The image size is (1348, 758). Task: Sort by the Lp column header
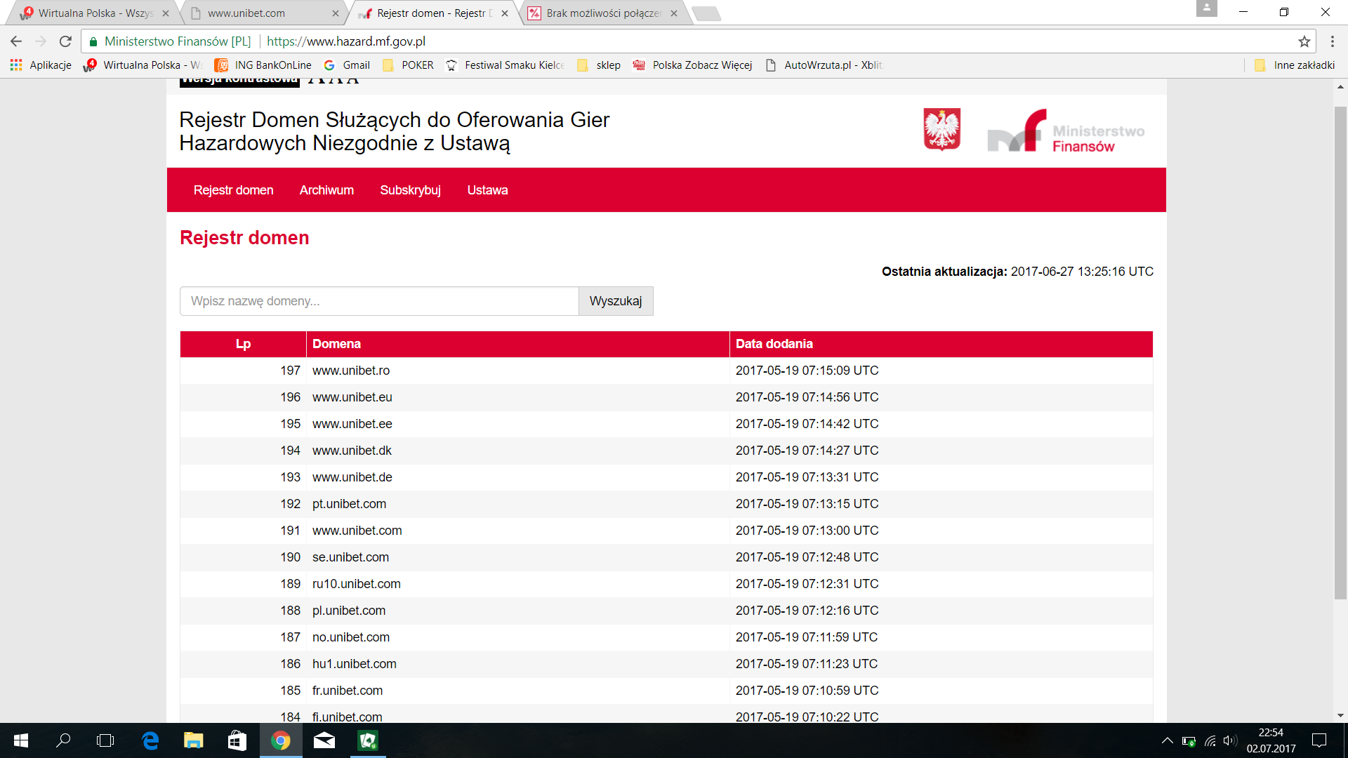pos(243,344)
